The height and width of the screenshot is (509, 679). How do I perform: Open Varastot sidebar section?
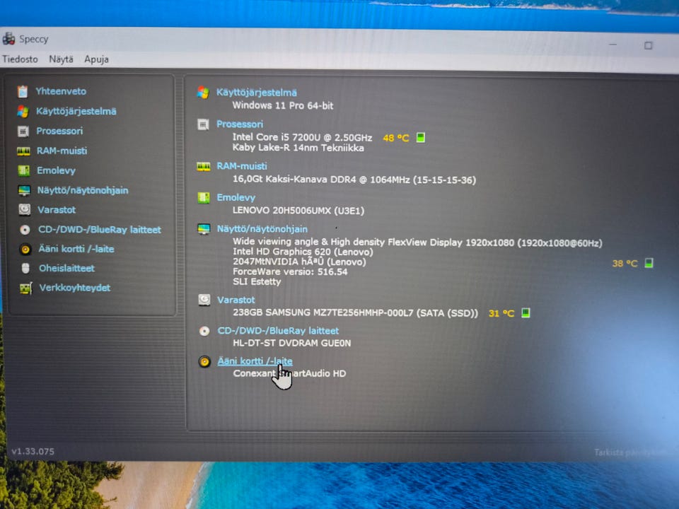(x=57, y=210)
